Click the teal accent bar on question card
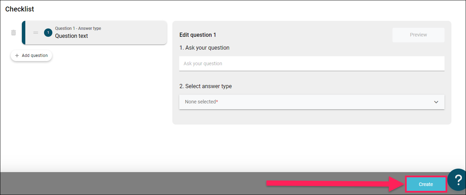Viewport: 466px width, 195px height. point(24,33)
